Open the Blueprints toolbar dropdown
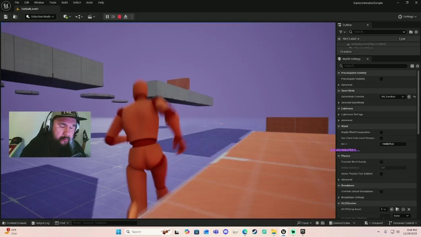Viewport: 421px width, 237px height. pos(79,16)
